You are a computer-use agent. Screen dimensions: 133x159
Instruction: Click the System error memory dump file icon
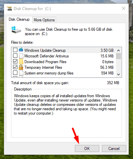[21, 73]
